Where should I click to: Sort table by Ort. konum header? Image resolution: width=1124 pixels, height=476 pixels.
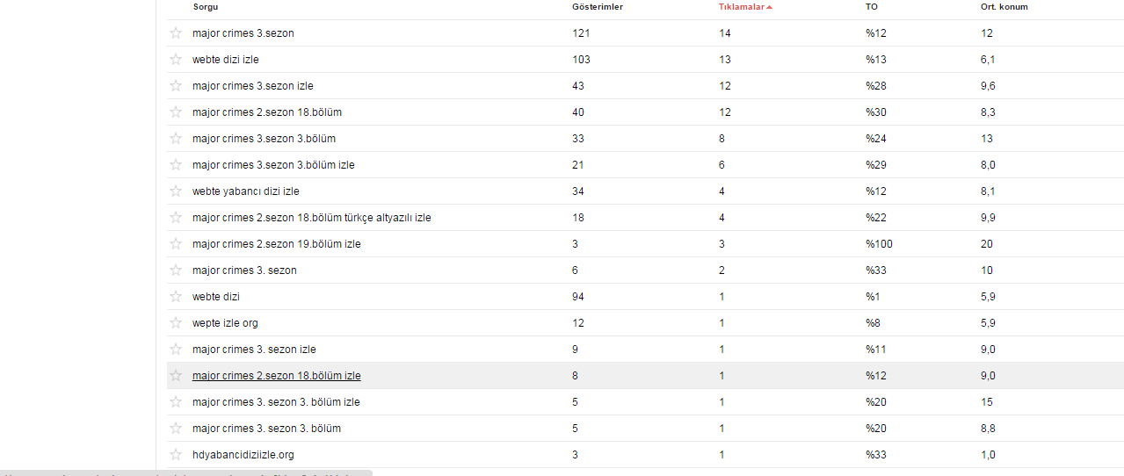pos(1004,7)
